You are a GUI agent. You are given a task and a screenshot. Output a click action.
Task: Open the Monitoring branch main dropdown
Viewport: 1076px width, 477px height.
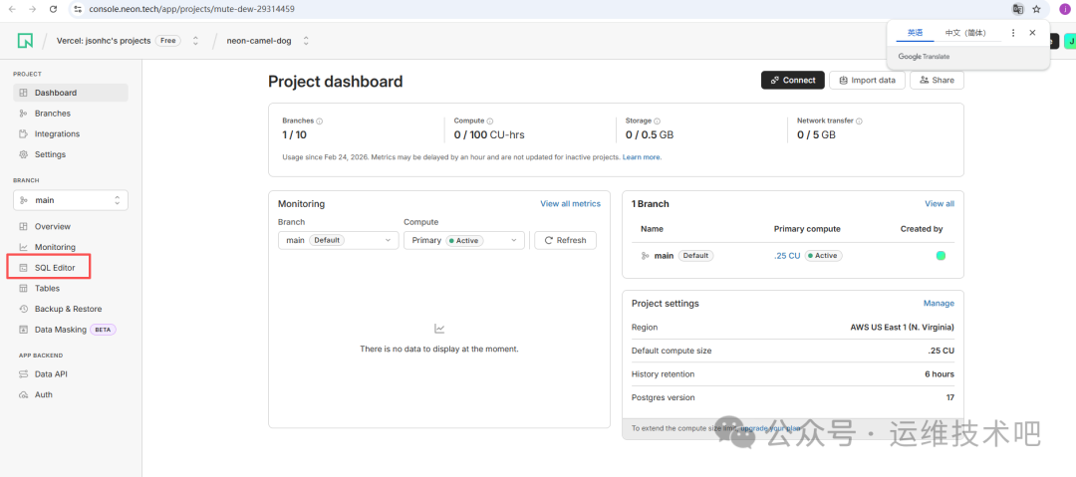(x=338, y=240)
